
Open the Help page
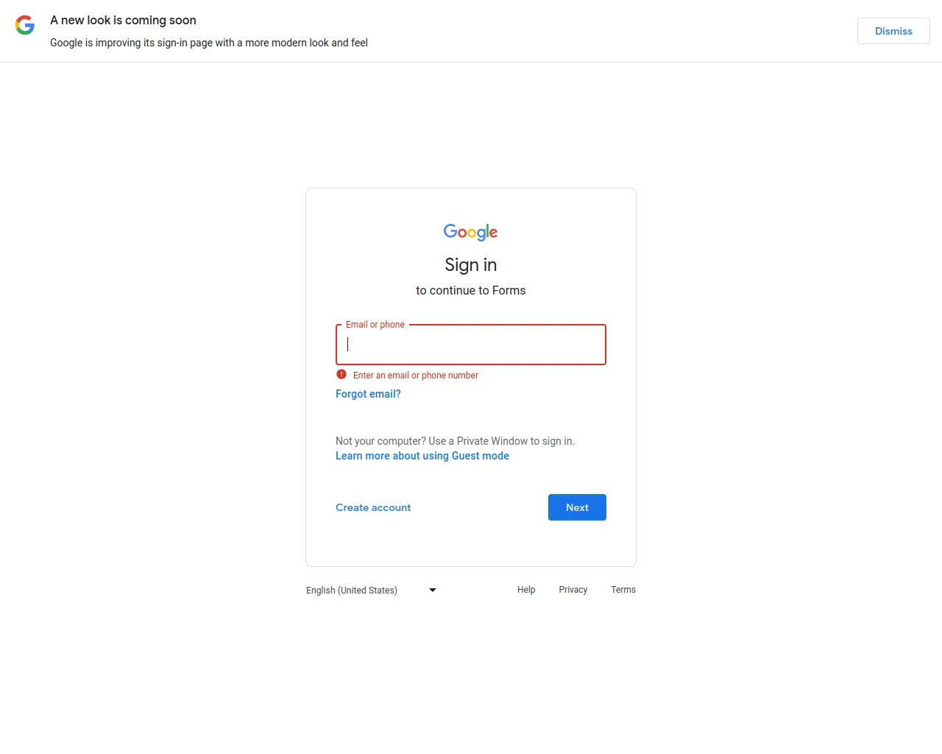526,589
